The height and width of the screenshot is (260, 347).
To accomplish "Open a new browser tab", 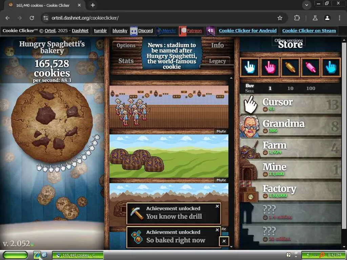I will [x=93, y=5].
